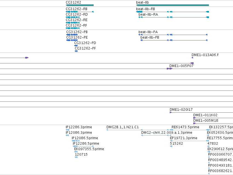Click the DME1-005P07 feature label
The image size is (233, 175).
coord(181,66)
